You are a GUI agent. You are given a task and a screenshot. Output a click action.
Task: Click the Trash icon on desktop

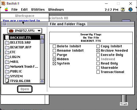tap(124, 98)
